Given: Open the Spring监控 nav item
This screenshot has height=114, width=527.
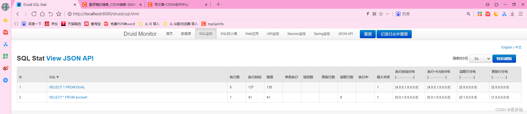Looking at the screenshot, I should [x=322, y=34].
